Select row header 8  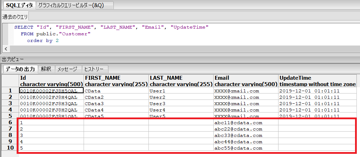pos(10,135)
